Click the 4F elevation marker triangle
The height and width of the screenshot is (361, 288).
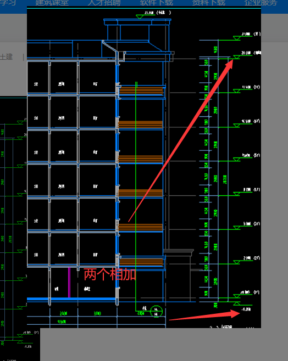pos(236,194)
